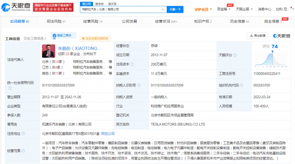Click the help icon under 统一社会信用代码
This screenshot has height=164, width=295.
pyautogui.click(x=10, y=88)
